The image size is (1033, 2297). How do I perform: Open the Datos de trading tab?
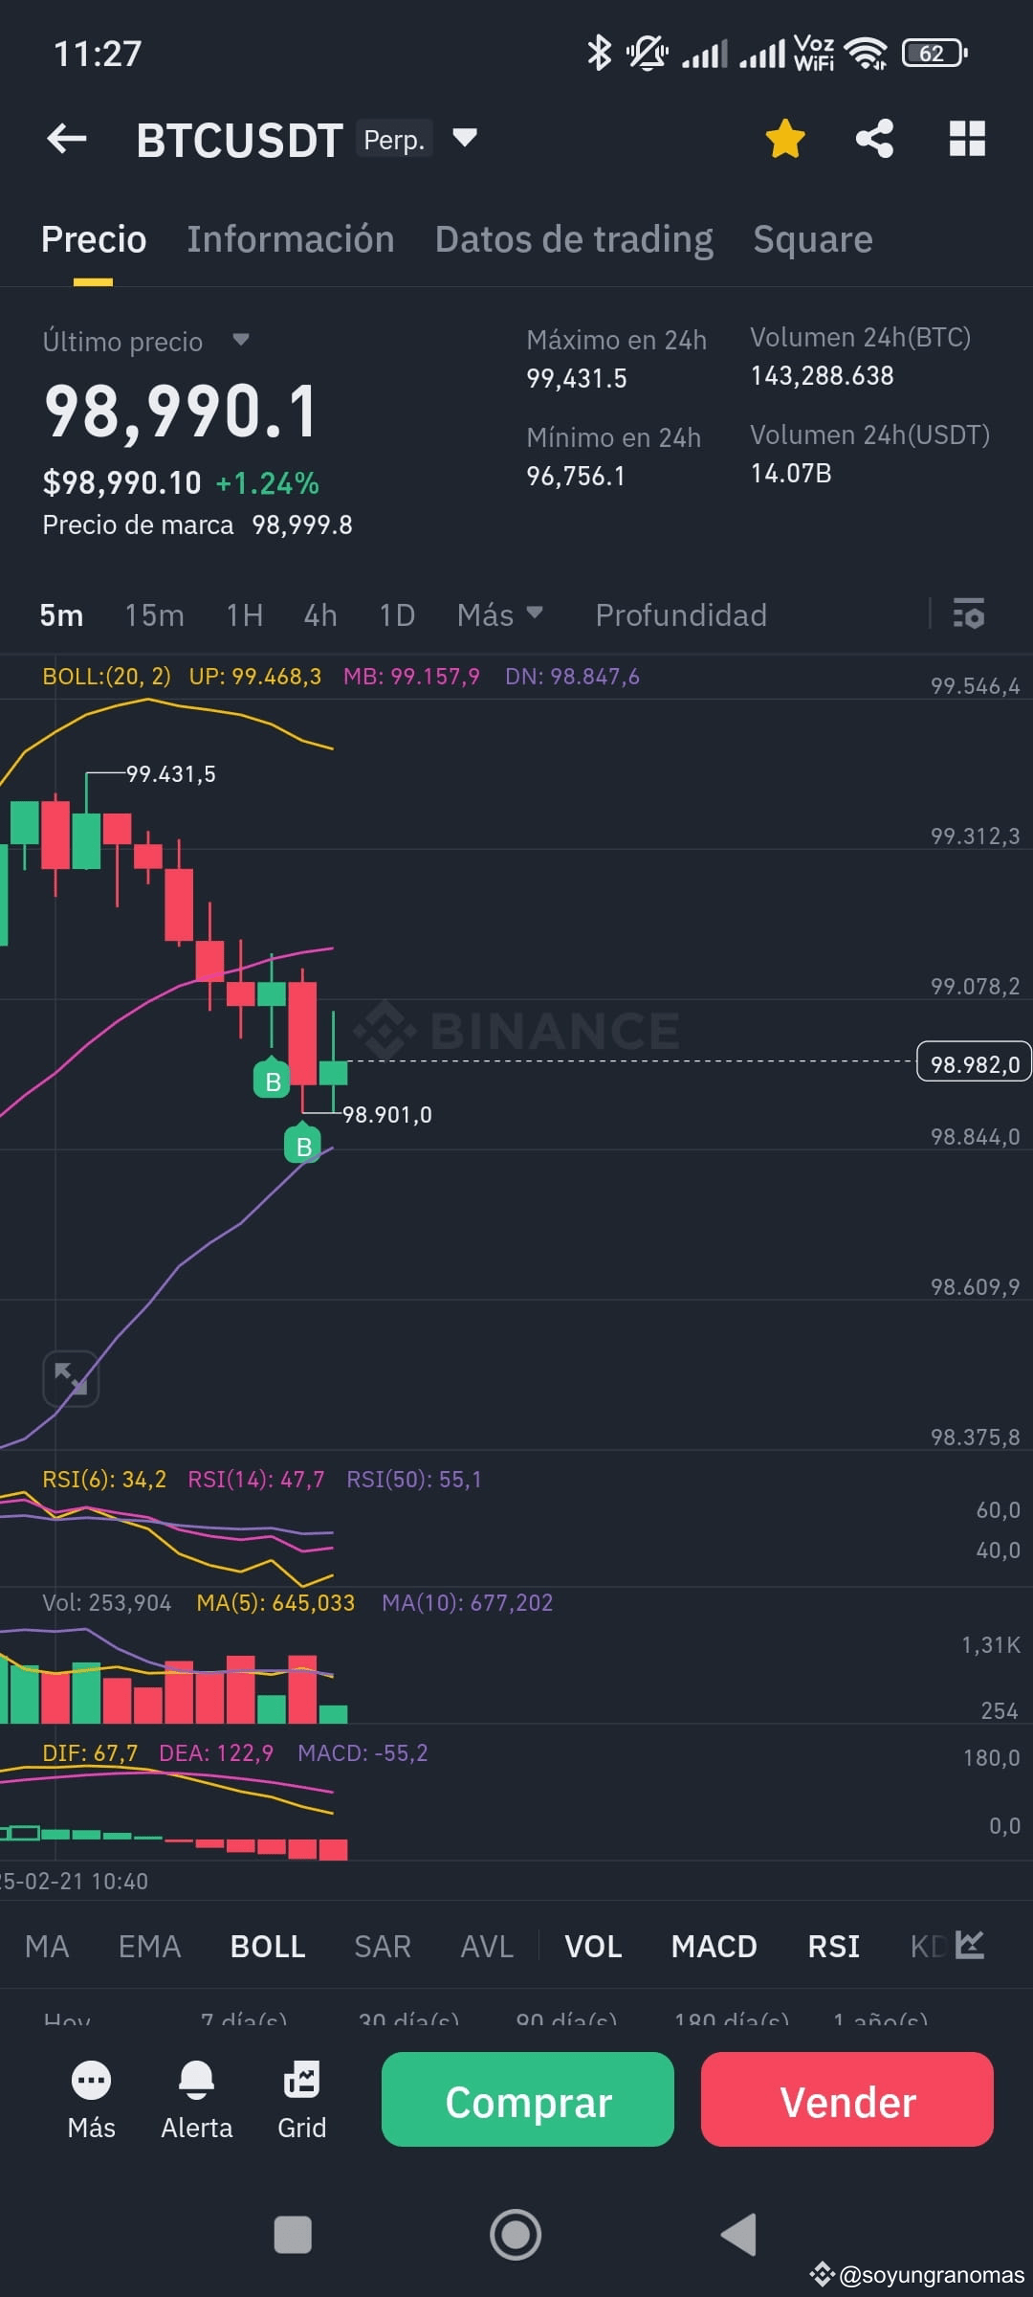pyautogui.click(x=574, y=239)
